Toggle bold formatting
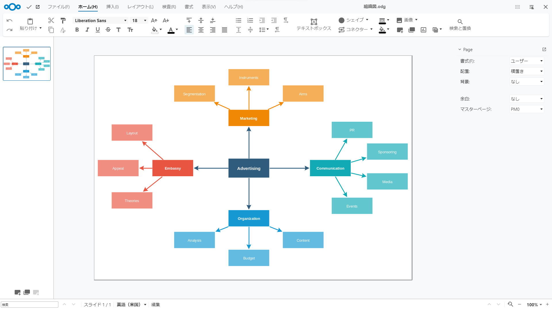 (x=77, y=30)
